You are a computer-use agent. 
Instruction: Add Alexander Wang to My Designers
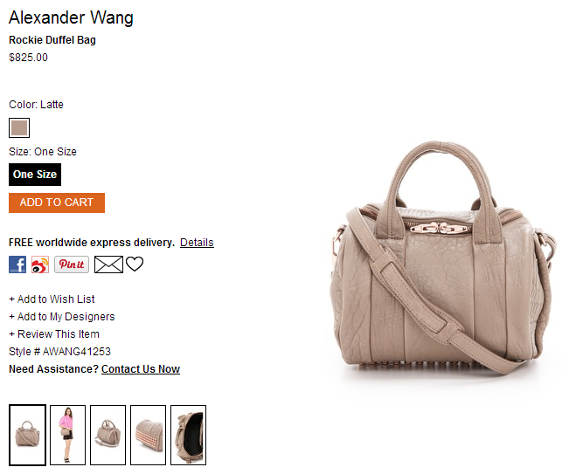(x=62, y=317)
